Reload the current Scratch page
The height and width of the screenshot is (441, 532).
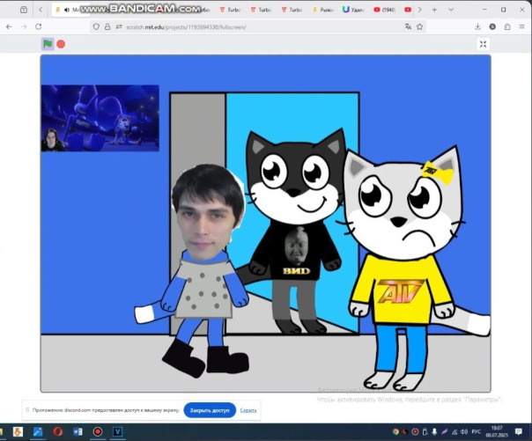[x=39, y=26]
